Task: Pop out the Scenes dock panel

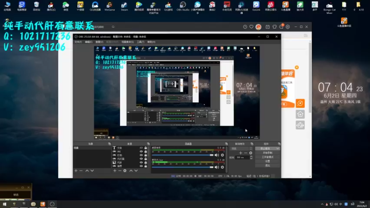Action: tap(110, 144)
